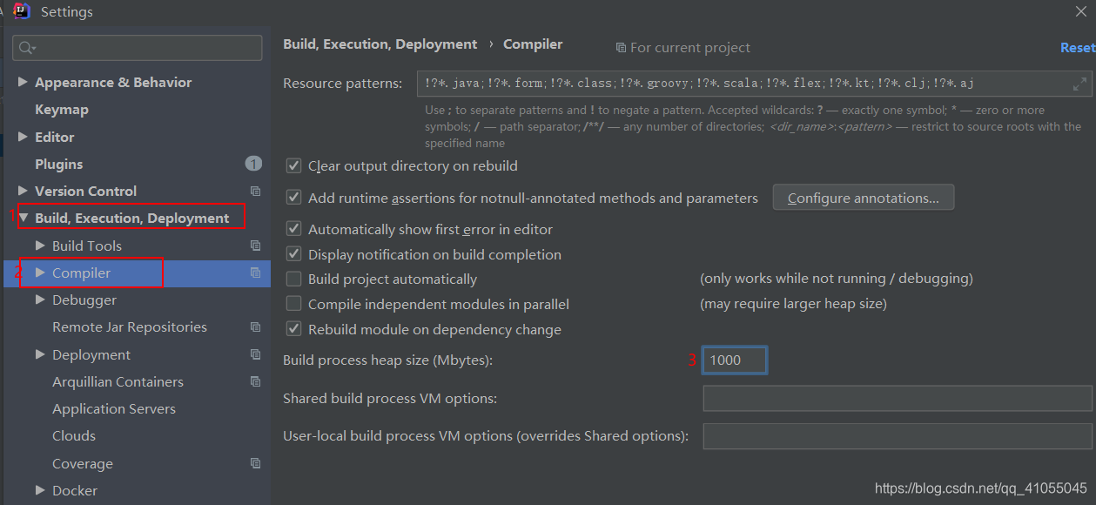Click the project-scope icon beside Remote Jar Repositories
This screenshot has height=505, width=1096.
coord(255,327)
